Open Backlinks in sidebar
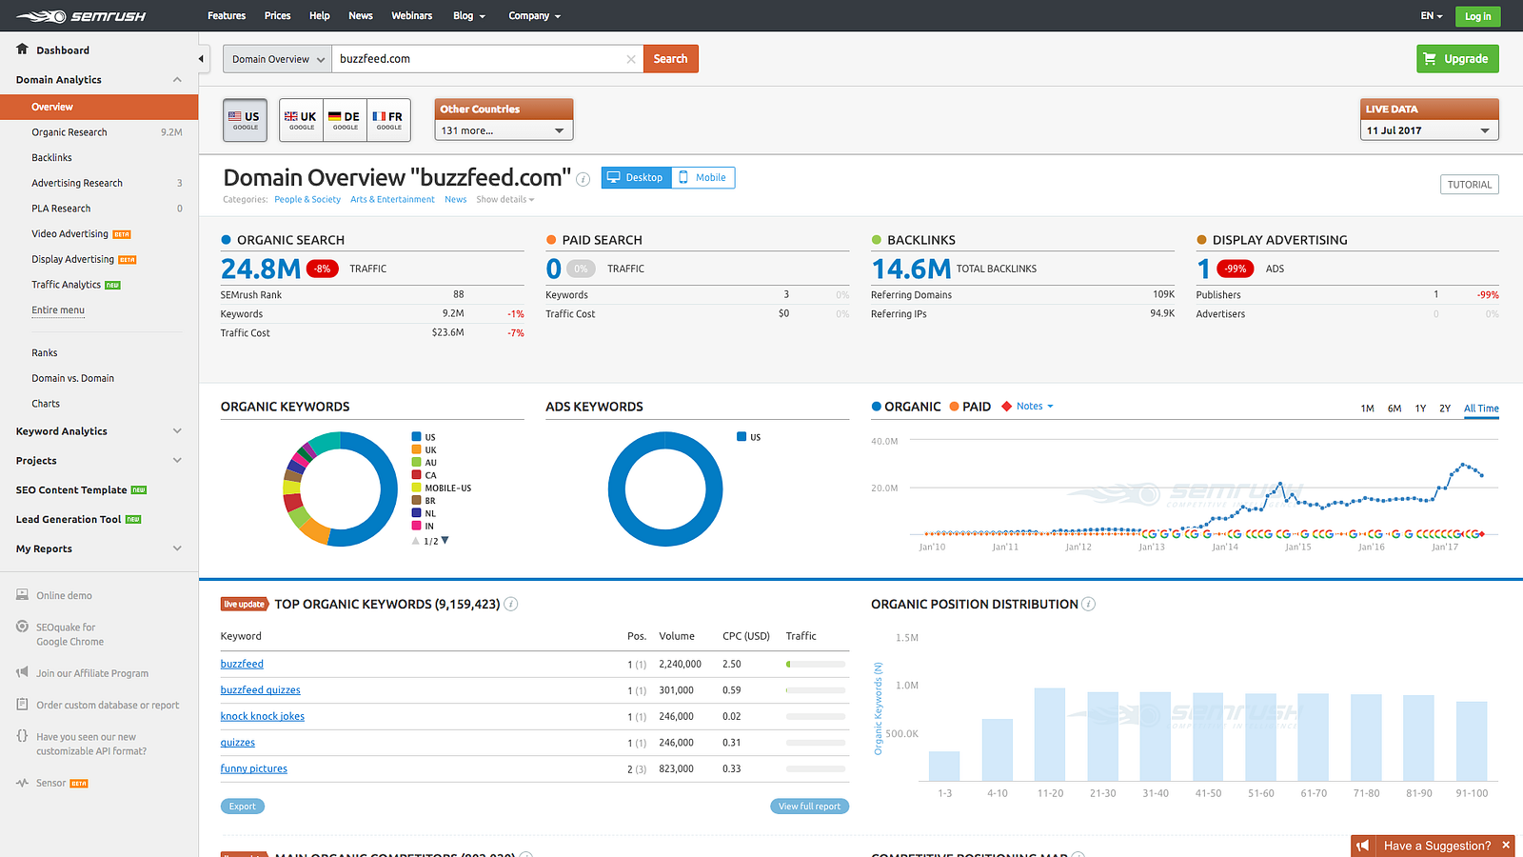Image resolution: width=1523 pixels, height=857 pixels. 51,158
